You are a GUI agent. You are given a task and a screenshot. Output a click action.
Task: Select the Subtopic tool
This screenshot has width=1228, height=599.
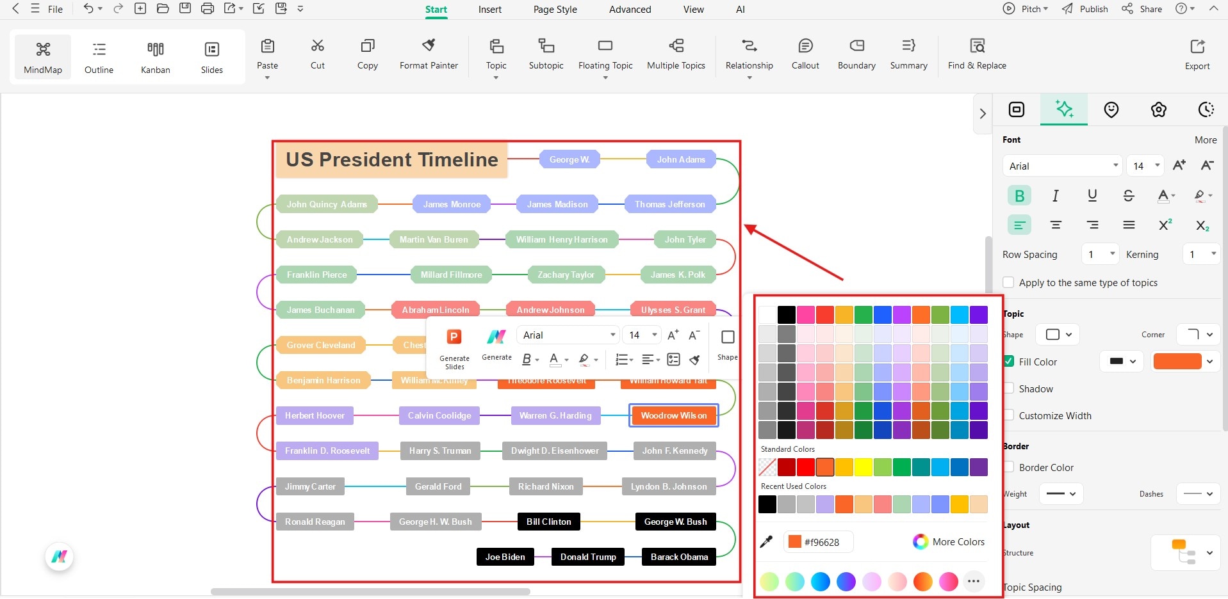click(546, 54)
